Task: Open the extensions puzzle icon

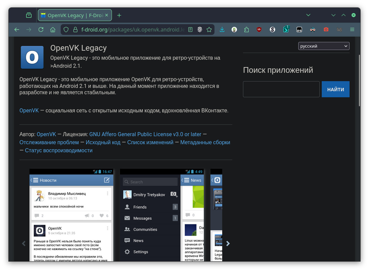Action: 246,30
